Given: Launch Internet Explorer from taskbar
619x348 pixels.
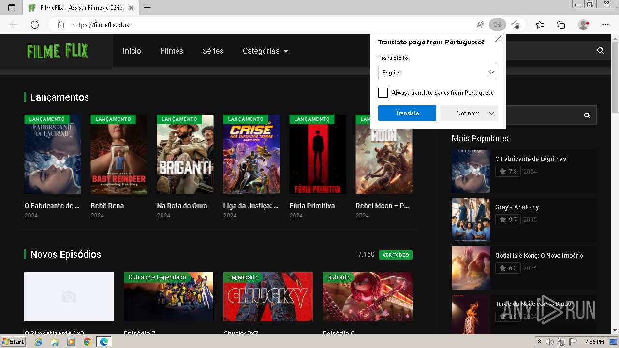Looking at the screenshot, I should 38,342.
